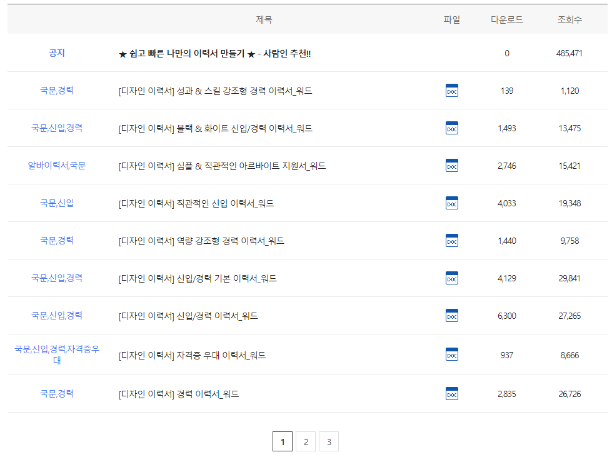612x457 pixels.
Task: Click the 다운로드 column header
Action: tap(506, 19)
